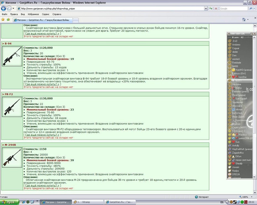
Task: Click heart icon beside kerz0ne
Action: [233, 77]
